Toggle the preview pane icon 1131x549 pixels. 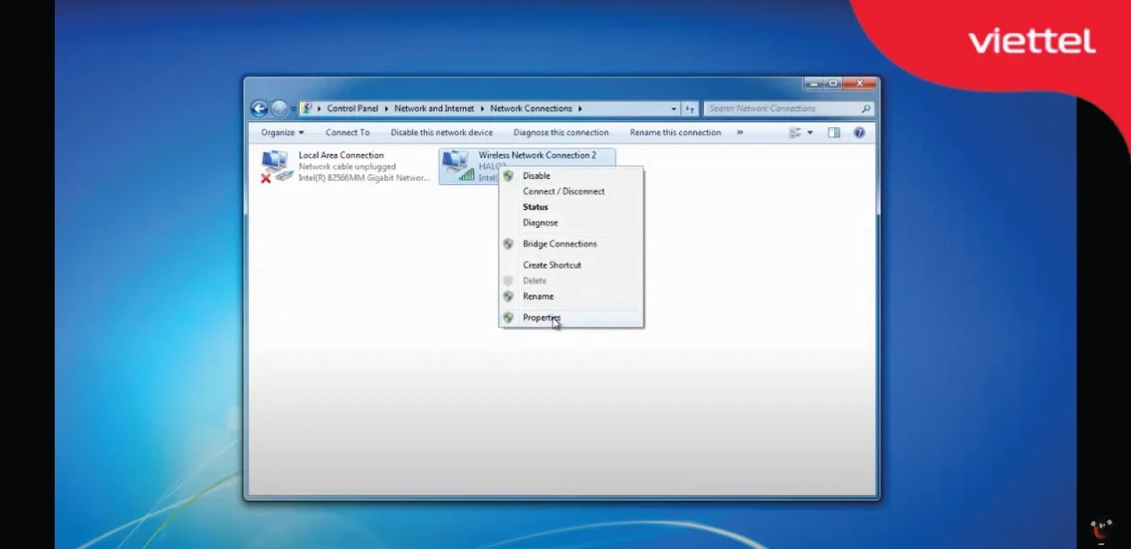(834, 132)
